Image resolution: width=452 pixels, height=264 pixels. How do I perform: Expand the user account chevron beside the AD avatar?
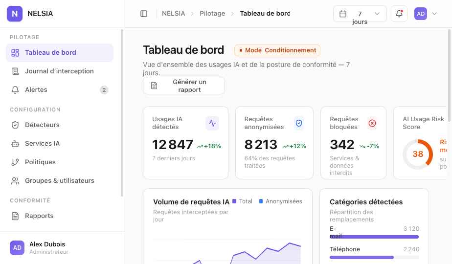(434, 14)
